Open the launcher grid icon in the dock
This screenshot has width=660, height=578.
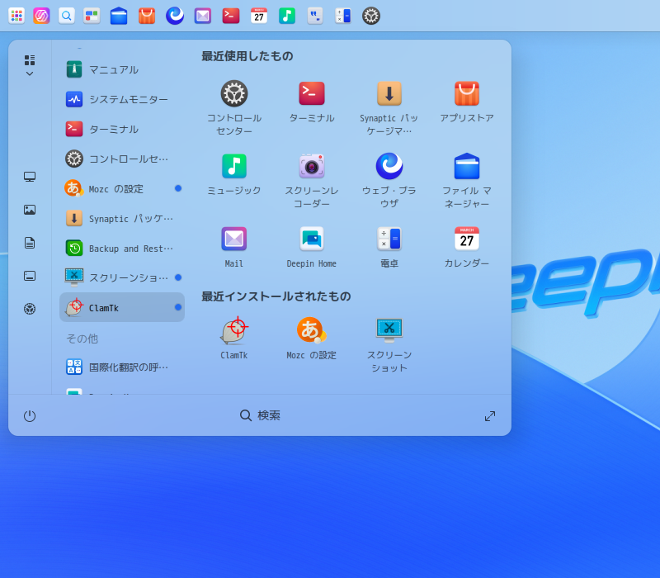[x=16, y=16]
